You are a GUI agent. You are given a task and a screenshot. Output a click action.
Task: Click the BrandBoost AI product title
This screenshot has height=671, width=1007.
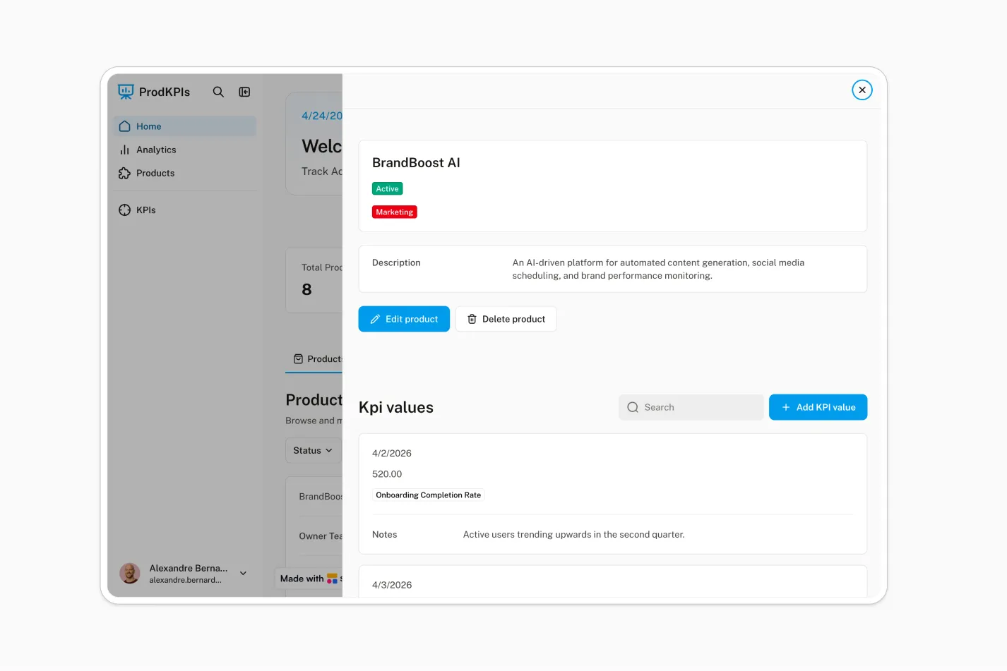point(416,163)
